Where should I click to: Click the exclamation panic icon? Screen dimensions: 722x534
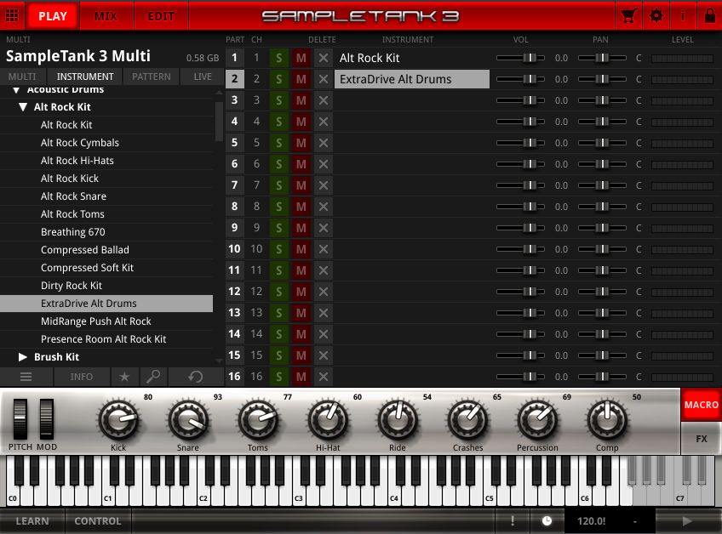pos(512,520)
